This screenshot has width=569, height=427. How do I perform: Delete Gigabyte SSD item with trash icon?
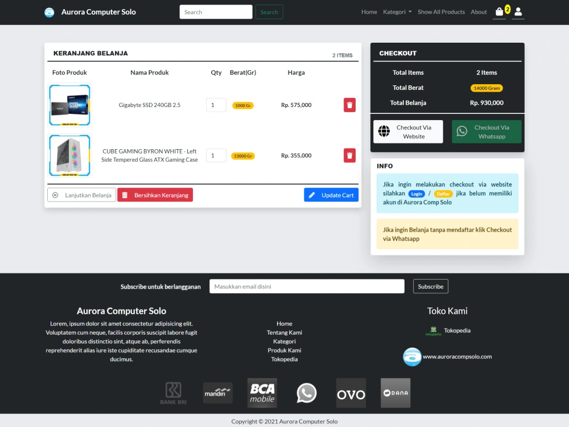pyautogui.click(x=349, y=105)
